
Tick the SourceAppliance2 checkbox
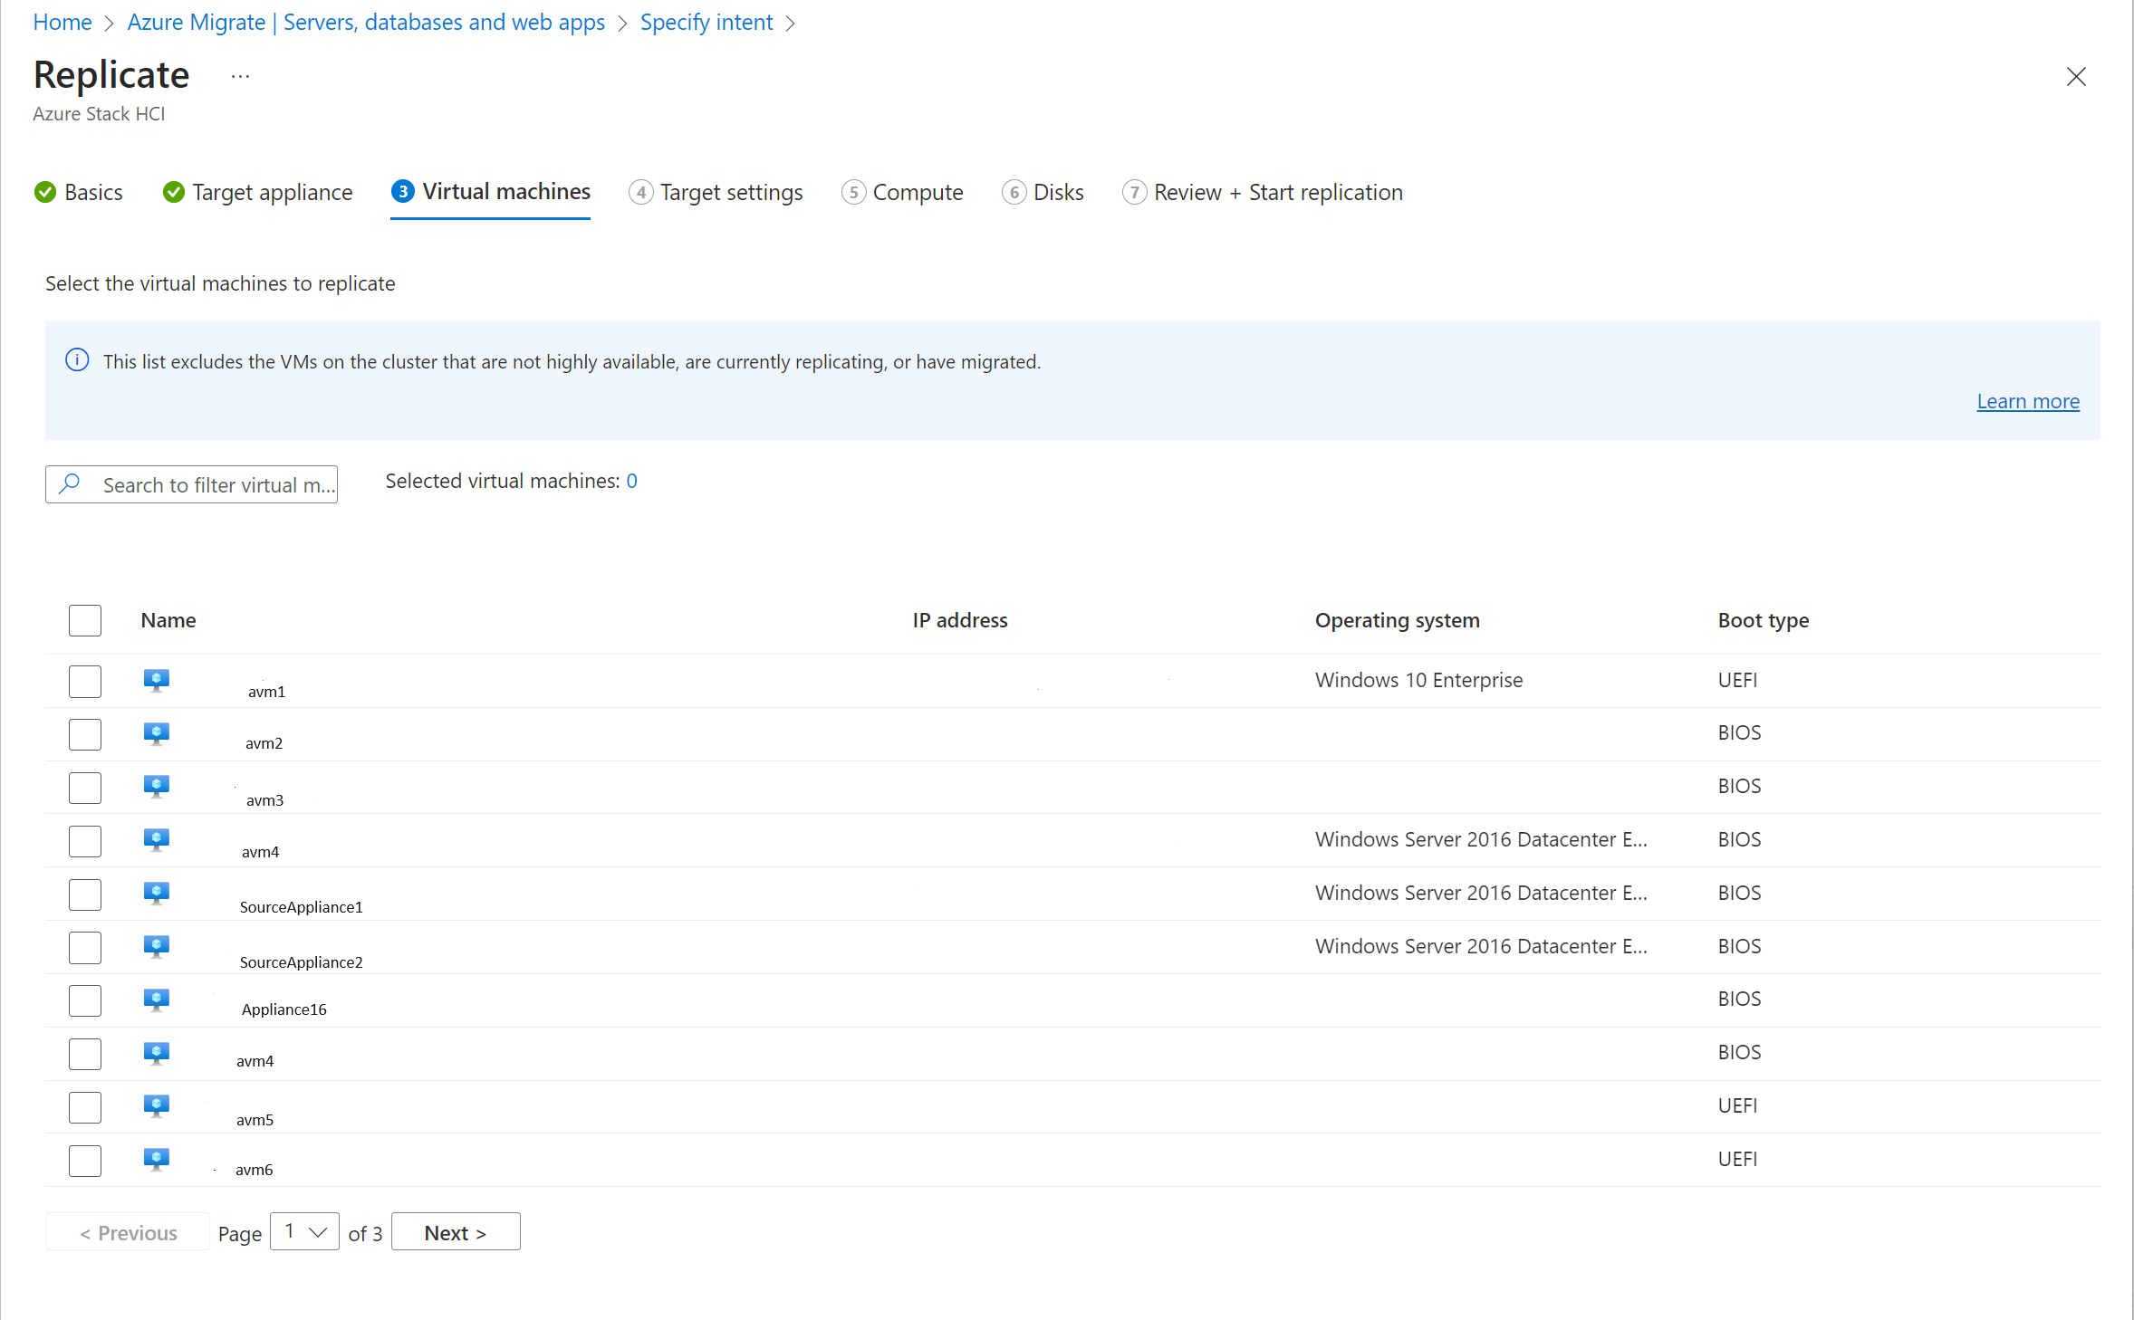coord(85,948)
